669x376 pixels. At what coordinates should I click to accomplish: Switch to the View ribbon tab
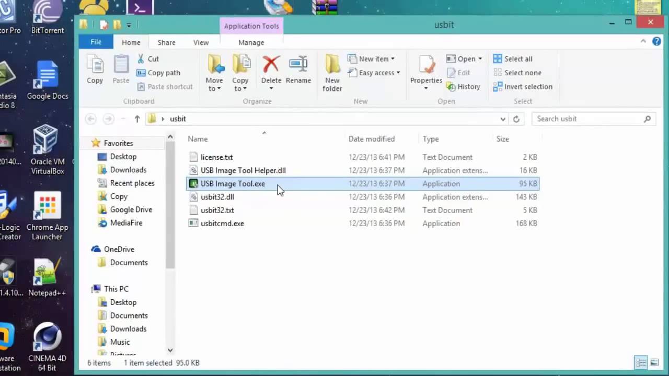click(201, 42)
